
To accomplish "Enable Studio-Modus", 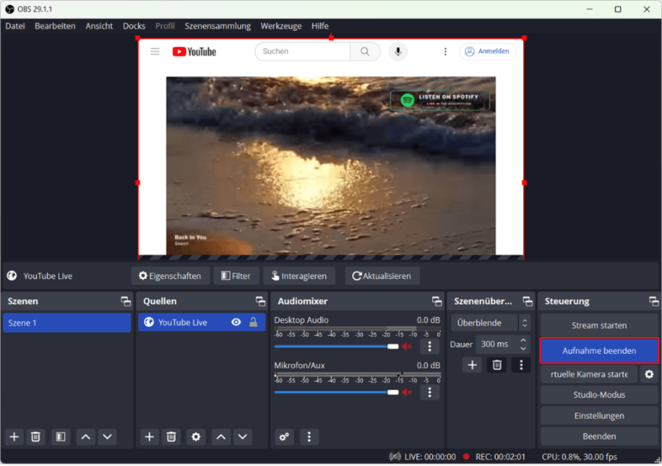I will pyautogui.click(x=599, y=395).
